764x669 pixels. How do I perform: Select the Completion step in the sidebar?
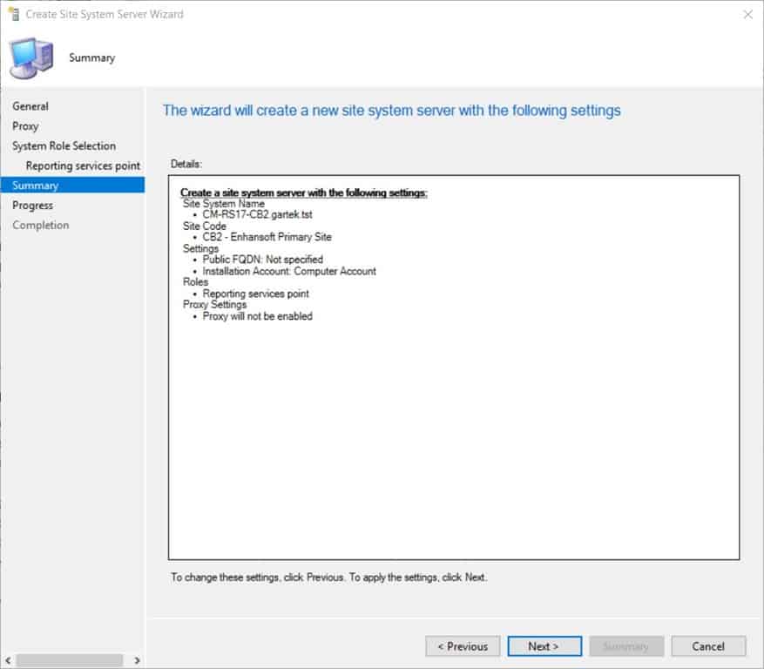(40, 225)
